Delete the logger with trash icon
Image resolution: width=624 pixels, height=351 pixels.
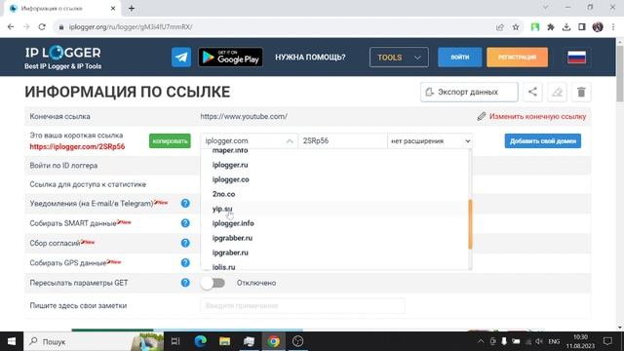[x=581, y=92]
